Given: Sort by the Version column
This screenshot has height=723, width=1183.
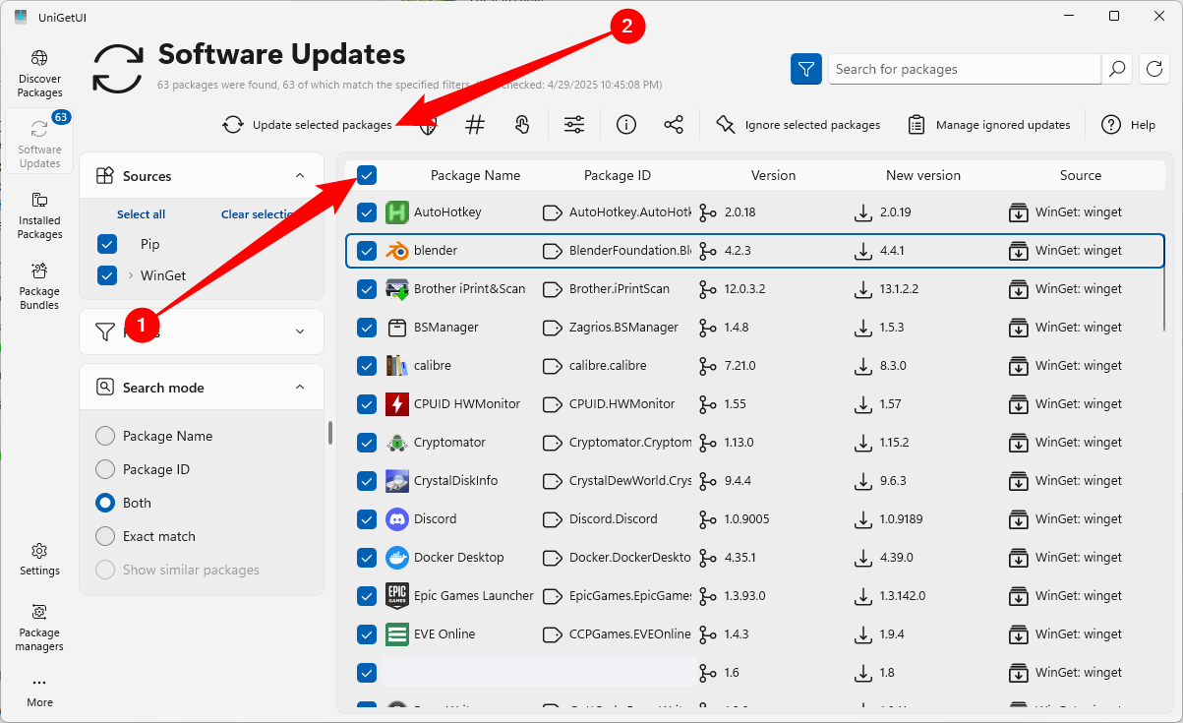Looking at the screenshot, I should point(773,175).
